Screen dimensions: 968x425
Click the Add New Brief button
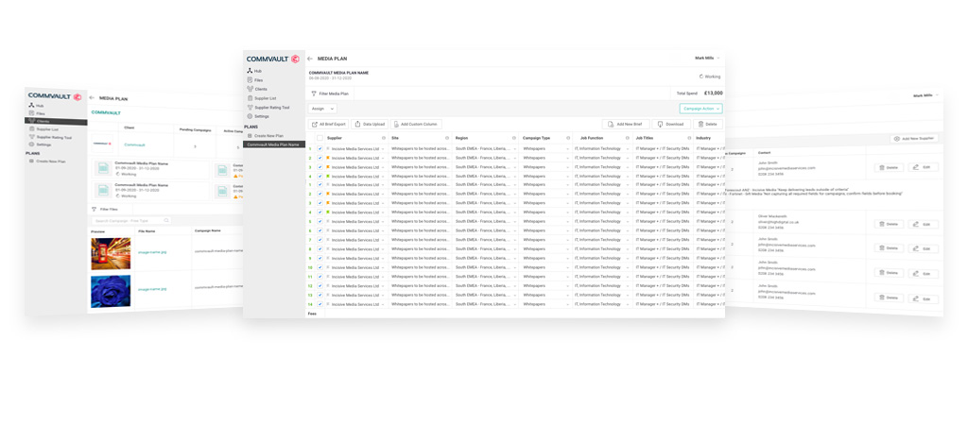coord(626,124)
